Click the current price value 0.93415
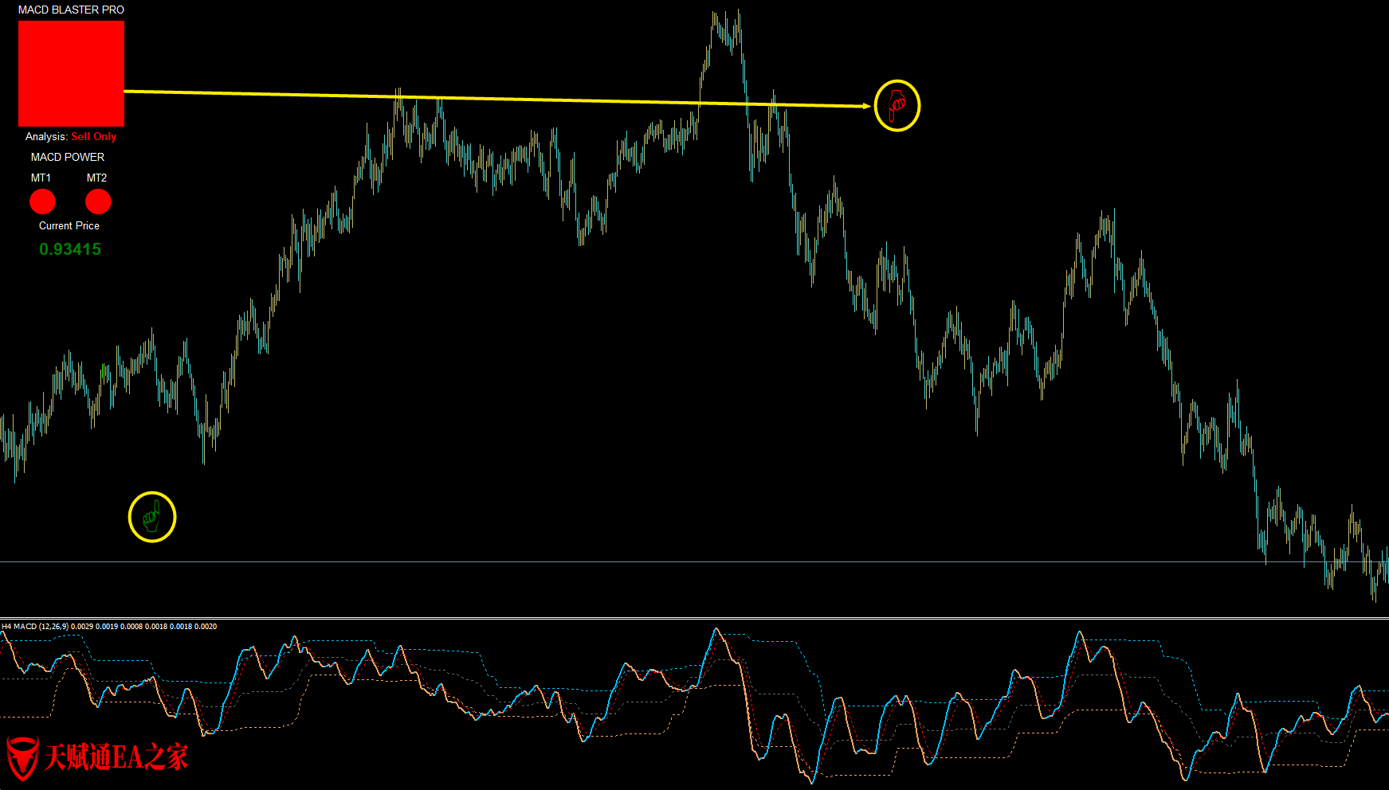Image resolution: width=1389 pixels, height=790 pixels. (70, 249)
